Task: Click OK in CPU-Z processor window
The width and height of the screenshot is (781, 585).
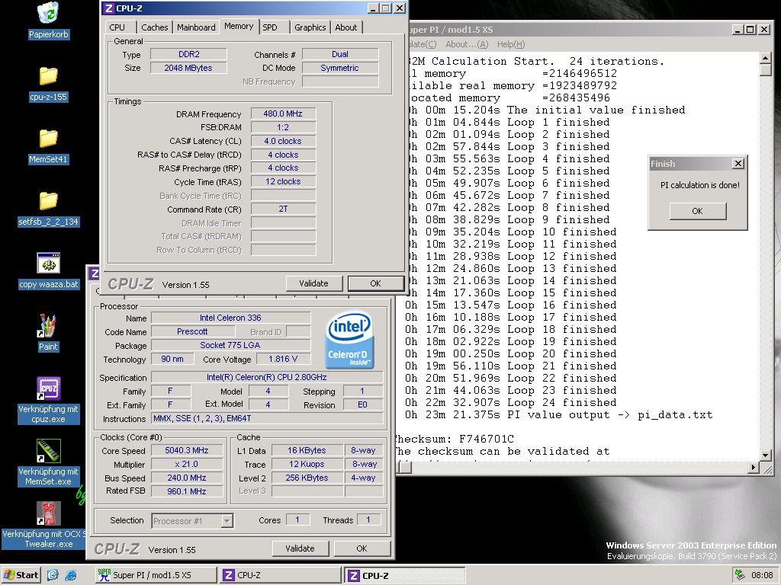Action: pyautogui.click(x=362, y=548)
